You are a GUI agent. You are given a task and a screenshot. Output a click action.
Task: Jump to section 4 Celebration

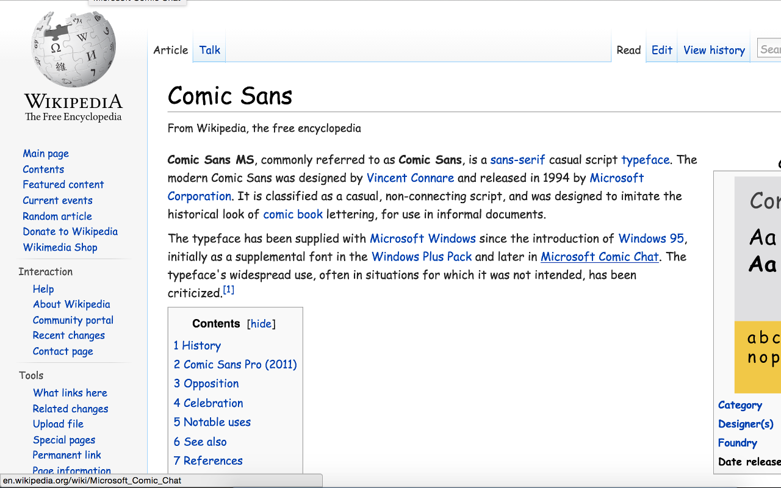pos(208,403)
